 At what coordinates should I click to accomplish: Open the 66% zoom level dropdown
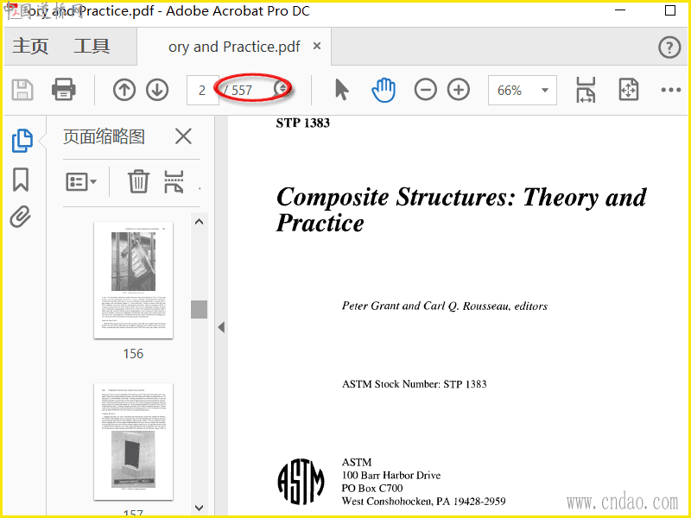click(x=523, y=91)
